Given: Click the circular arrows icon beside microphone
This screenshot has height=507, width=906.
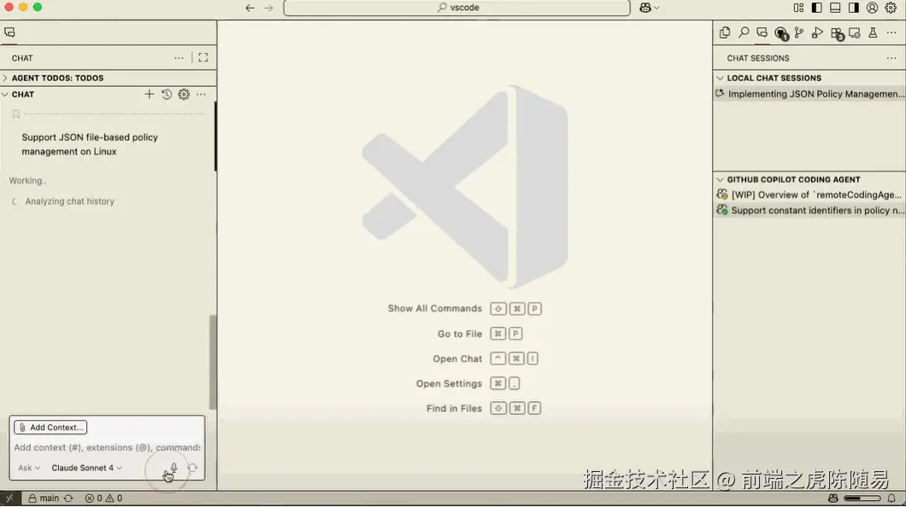Looking at the screenshot, I should (x=192, y=468).
